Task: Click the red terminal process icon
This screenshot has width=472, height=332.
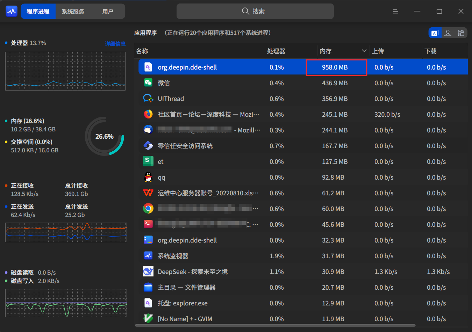Action: (148, 224)
